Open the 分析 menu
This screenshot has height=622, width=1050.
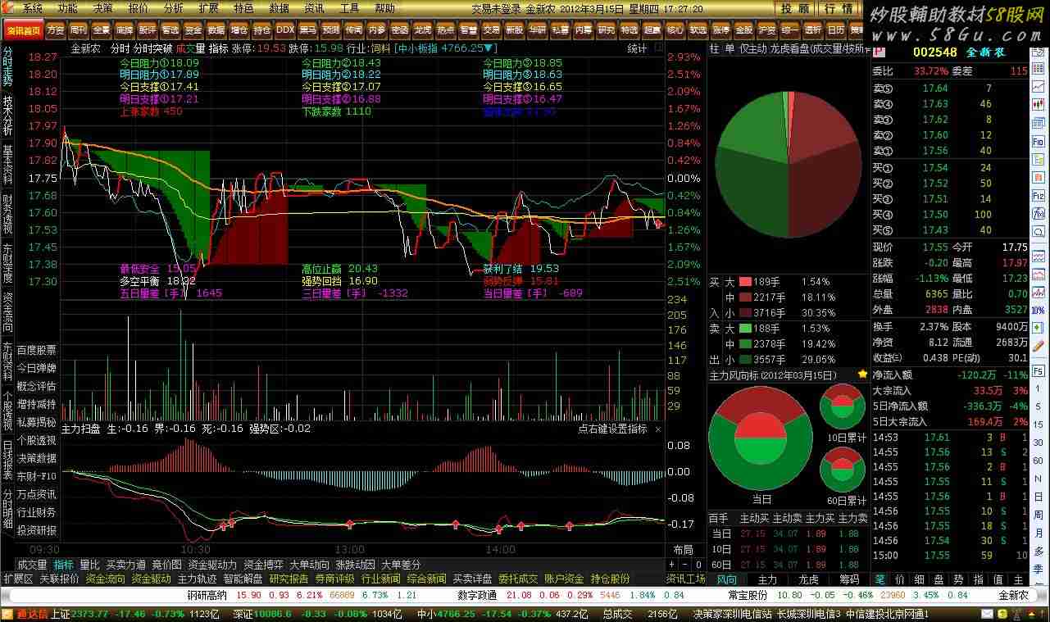(x=174, y=8)
